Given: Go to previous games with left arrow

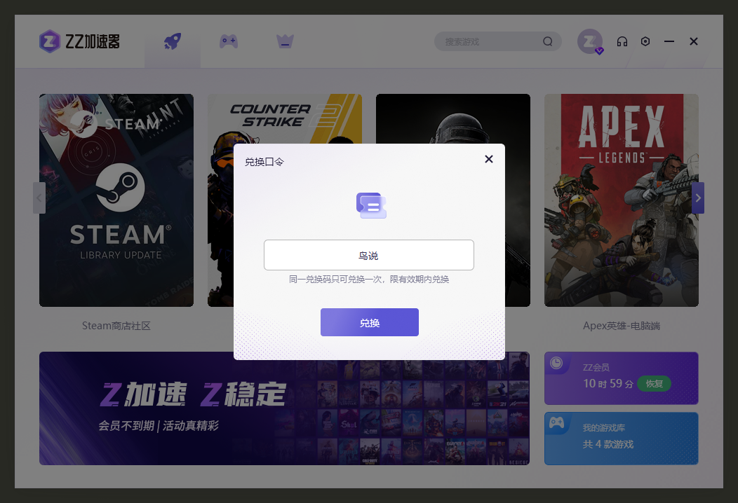Looking at the screenshot, I should (x=39, y=198).
